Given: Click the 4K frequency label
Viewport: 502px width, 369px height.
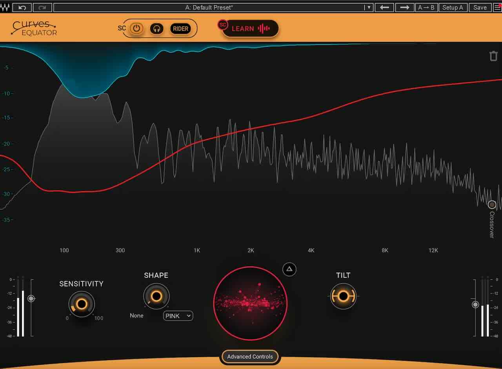Looking at the screenshot, I should tap(311, 250).
